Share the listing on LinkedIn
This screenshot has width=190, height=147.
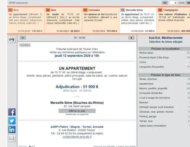tap(12, 130)
